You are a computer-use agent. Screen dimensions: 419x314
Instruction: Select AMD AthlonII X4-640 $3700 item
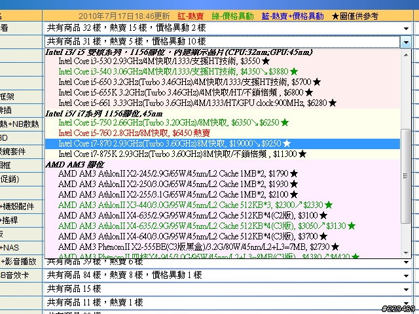223,236
